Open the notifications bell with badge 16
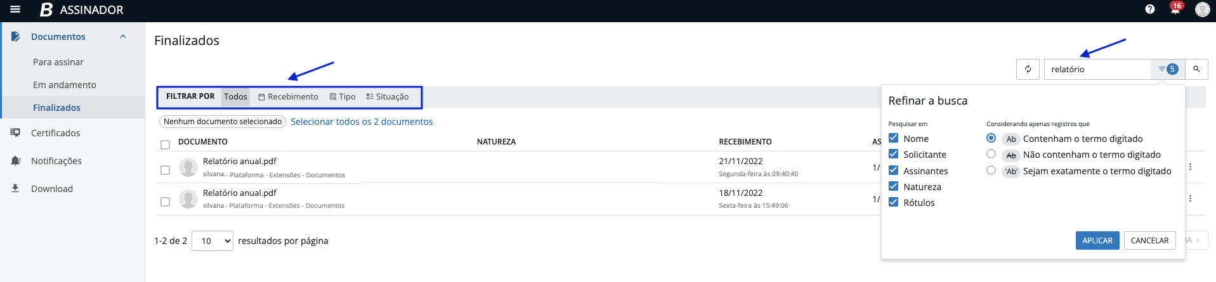Screen dimensions: 1216x282 [x=1175, y=10]
